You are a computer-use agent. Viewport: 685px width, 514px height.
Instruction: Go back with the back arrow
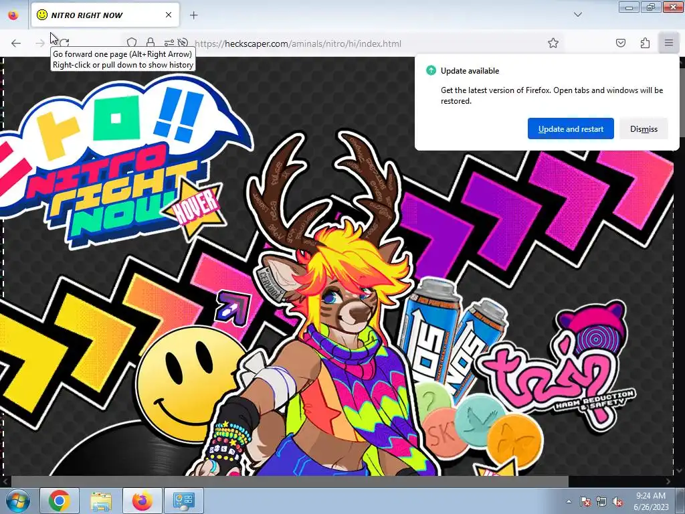click(x=16, y=43)
